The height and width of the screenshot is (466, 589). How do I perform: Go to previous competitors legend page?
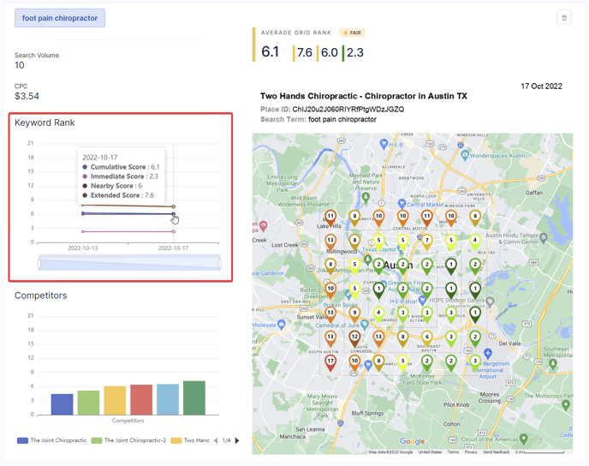tap(216, 440)
